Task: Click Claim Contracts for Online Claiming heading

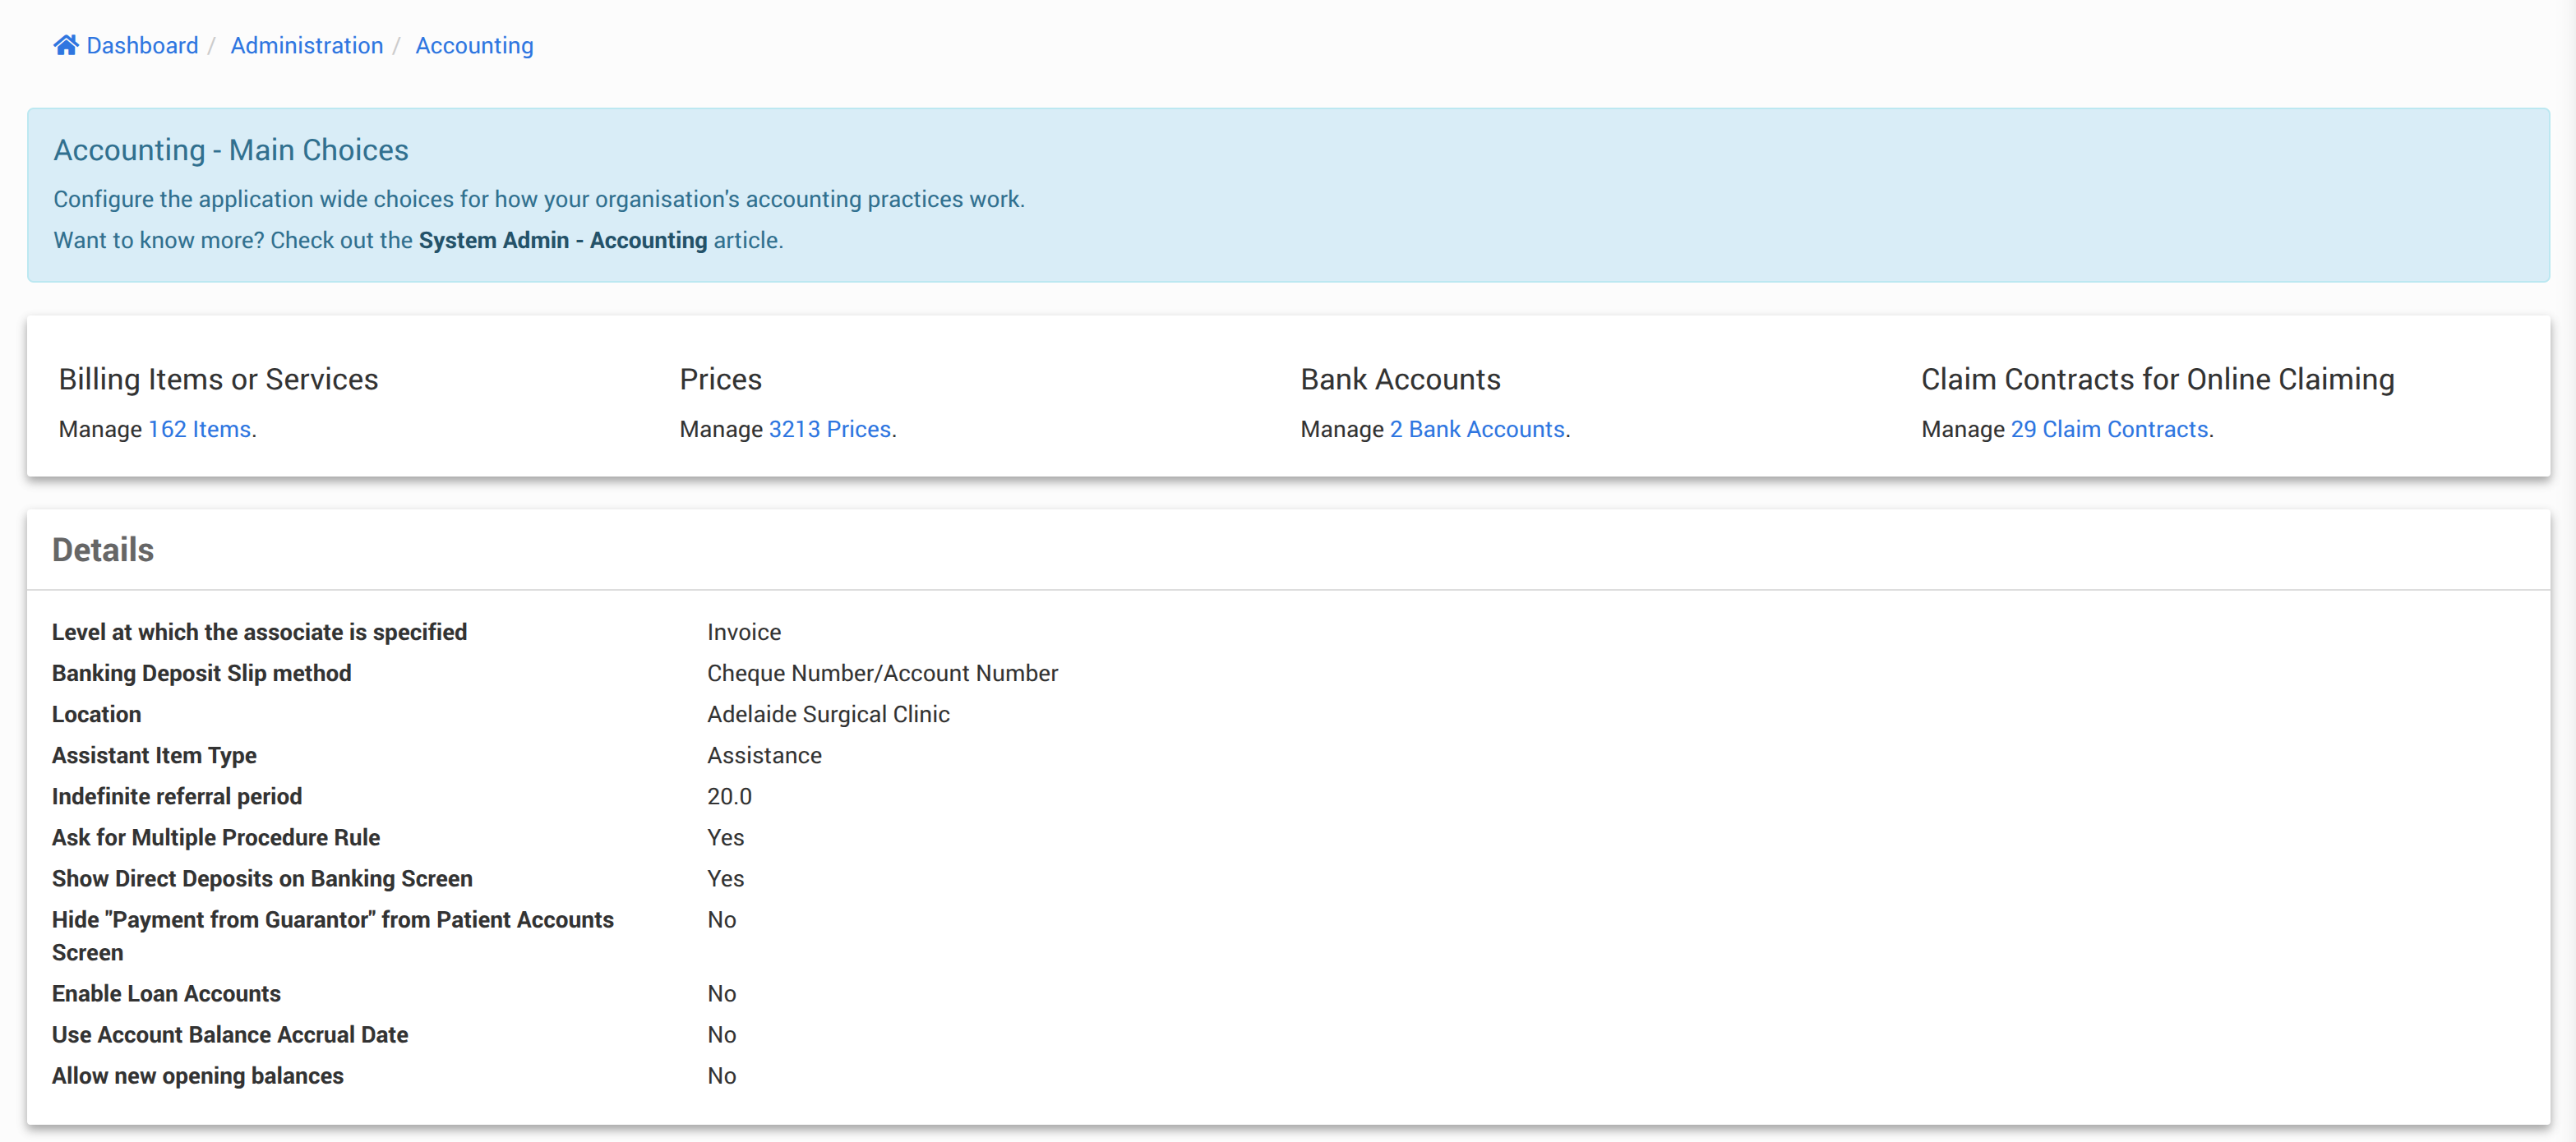Action: click(2157, 380)
